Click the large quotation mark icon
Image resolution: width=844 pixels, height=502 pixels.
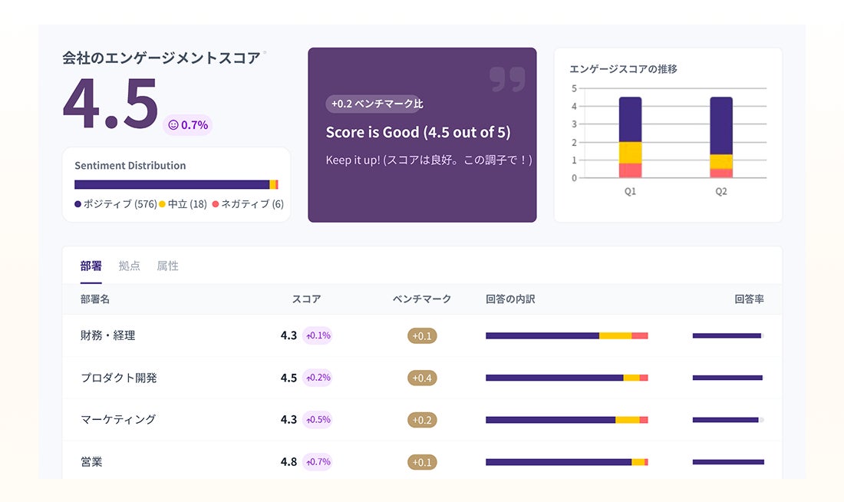[x=507, y=79]
